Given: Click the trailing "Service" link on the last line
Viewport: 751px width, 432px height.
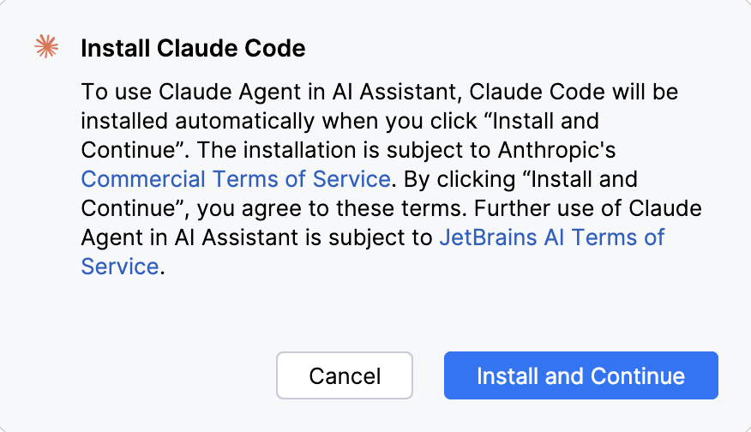Looking at the screenshot, I should coord(120,267).
